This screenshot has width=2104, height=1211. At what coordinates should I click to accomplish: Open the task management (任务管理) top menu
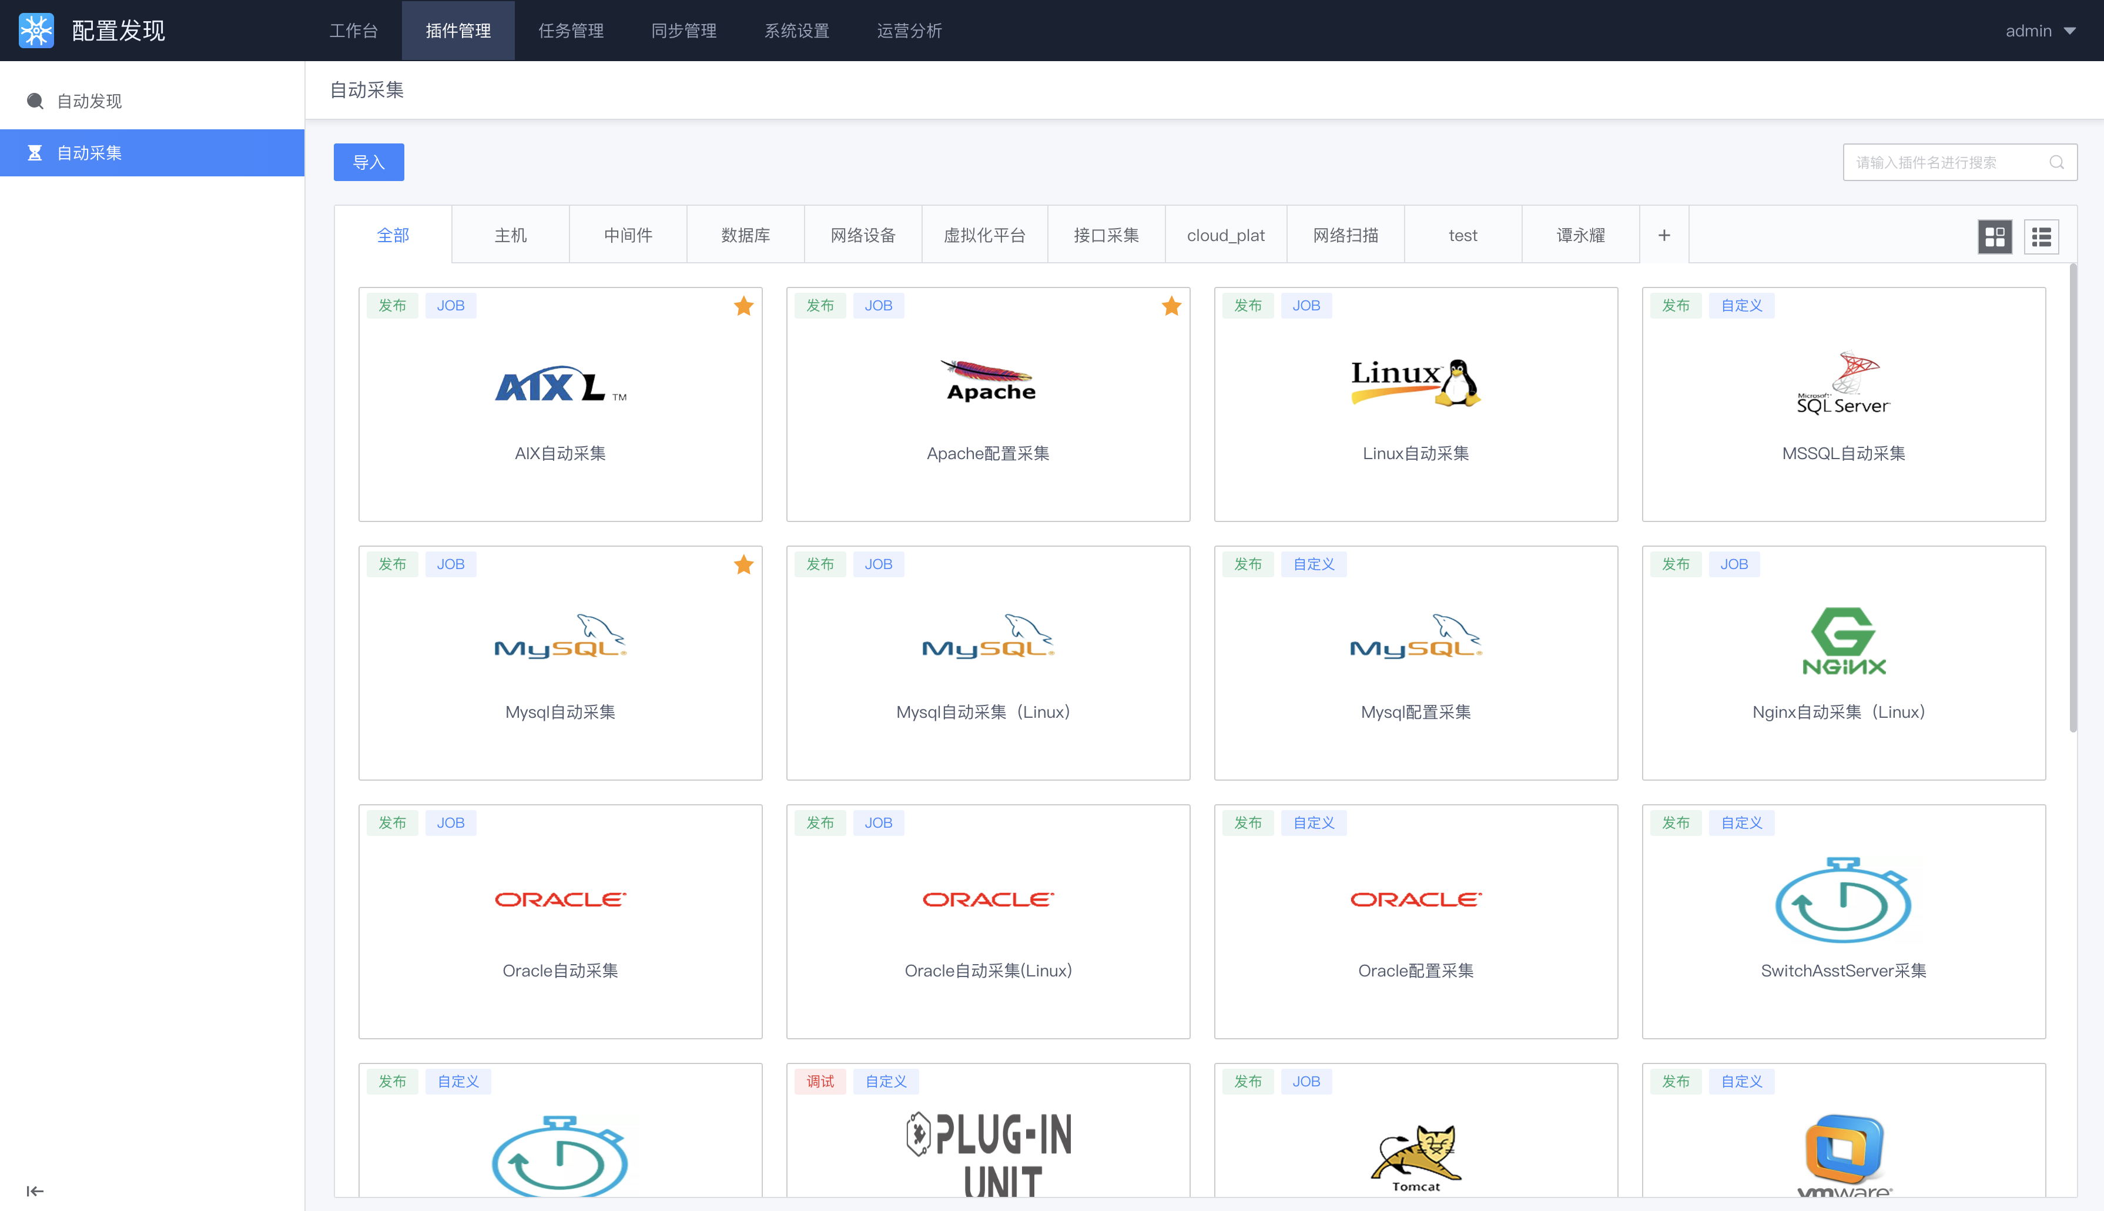coord(570,31)
